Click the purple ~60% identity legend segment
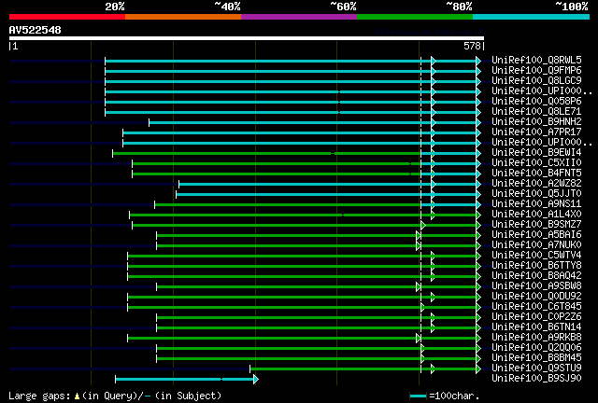This screenshot has width=598, height=403. coord(299,17)
